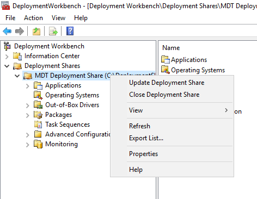Expand the Packages tree node
Screen dimensions: 257x199
[28, 115]
